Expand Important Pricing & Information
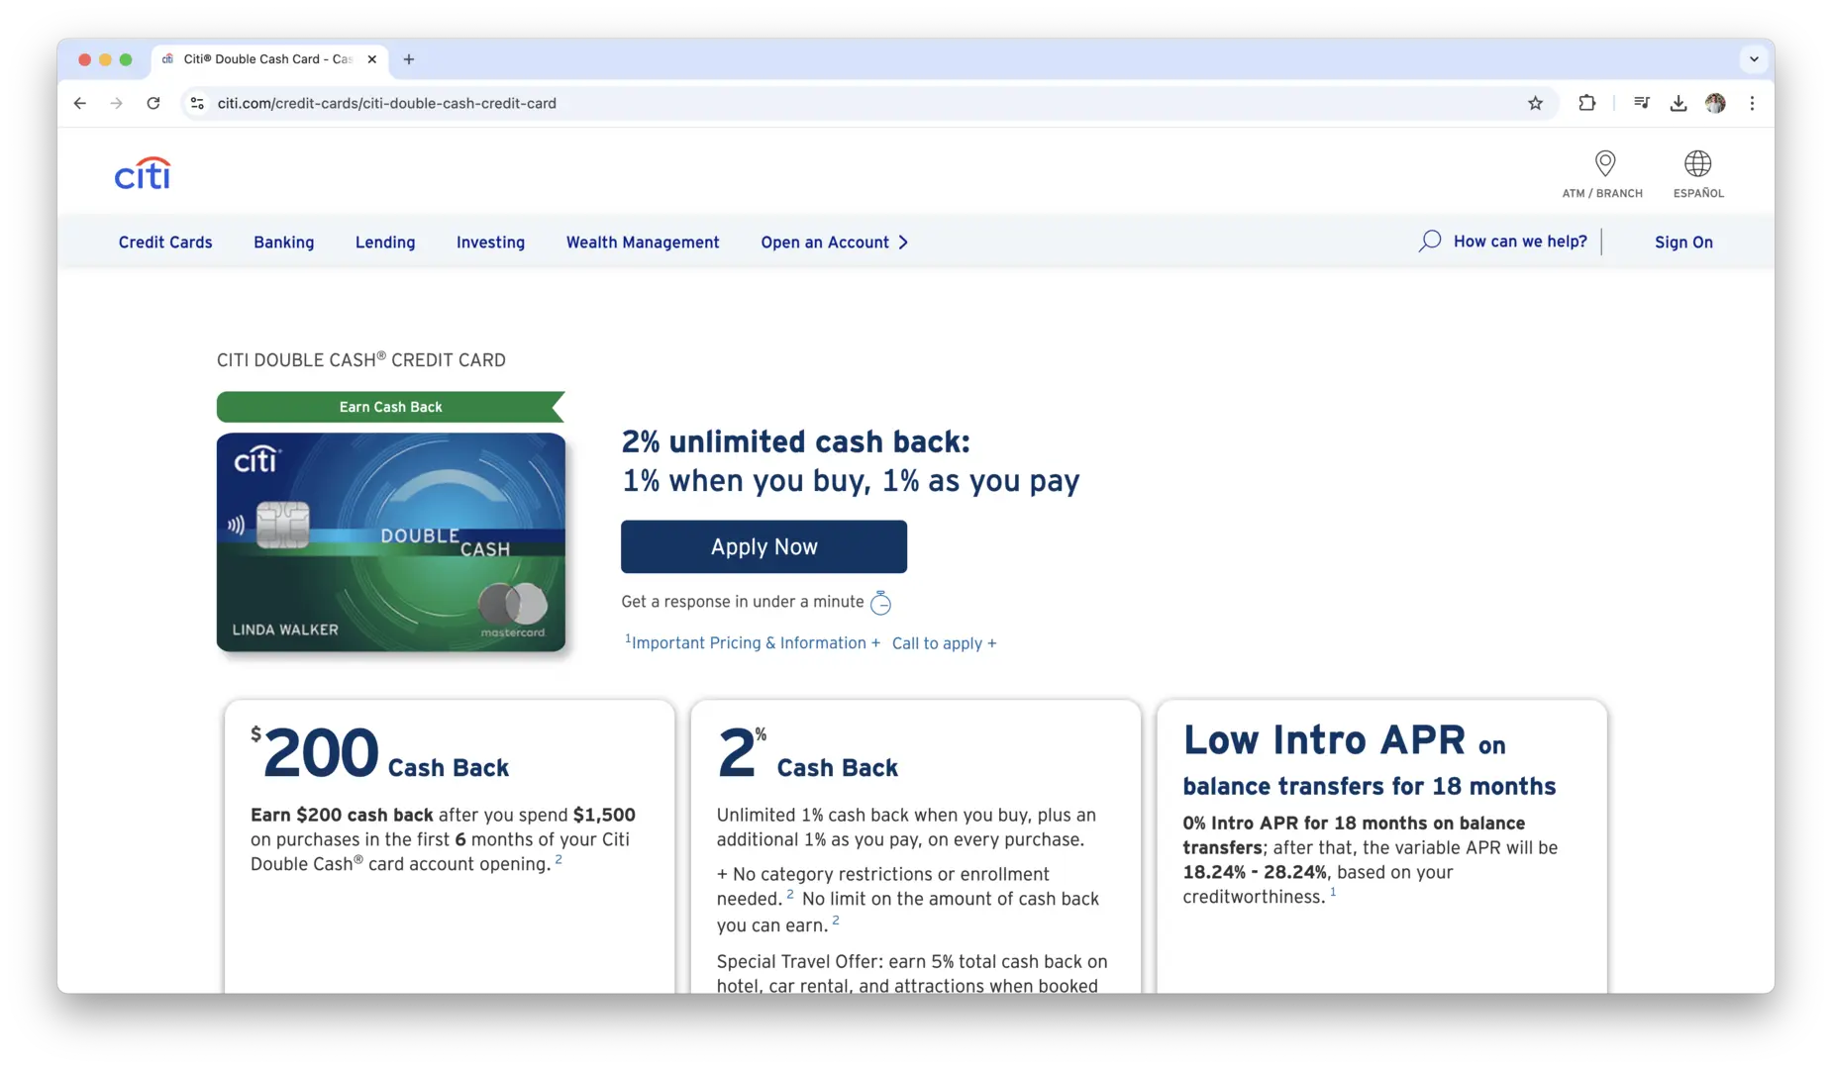Viewport: 1832px width, 1069px height. click(753, 642)
